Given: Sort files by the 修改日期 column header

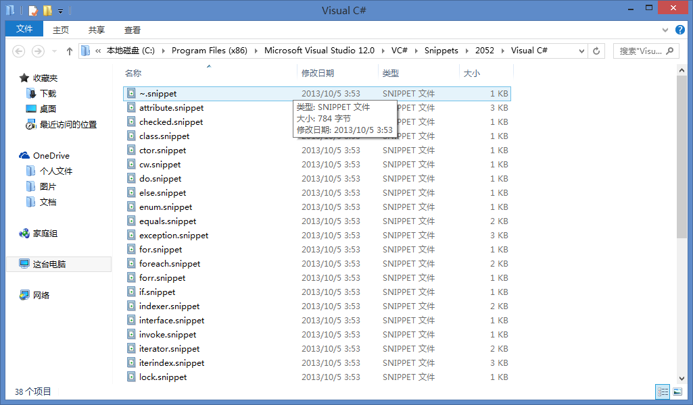Looking at the screenshot, I should point(318,73).
